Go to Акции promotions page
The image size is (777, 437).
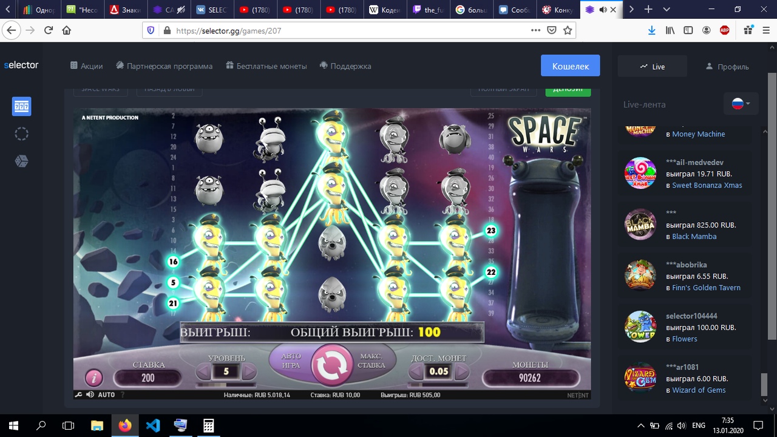(x=86, y=66)
